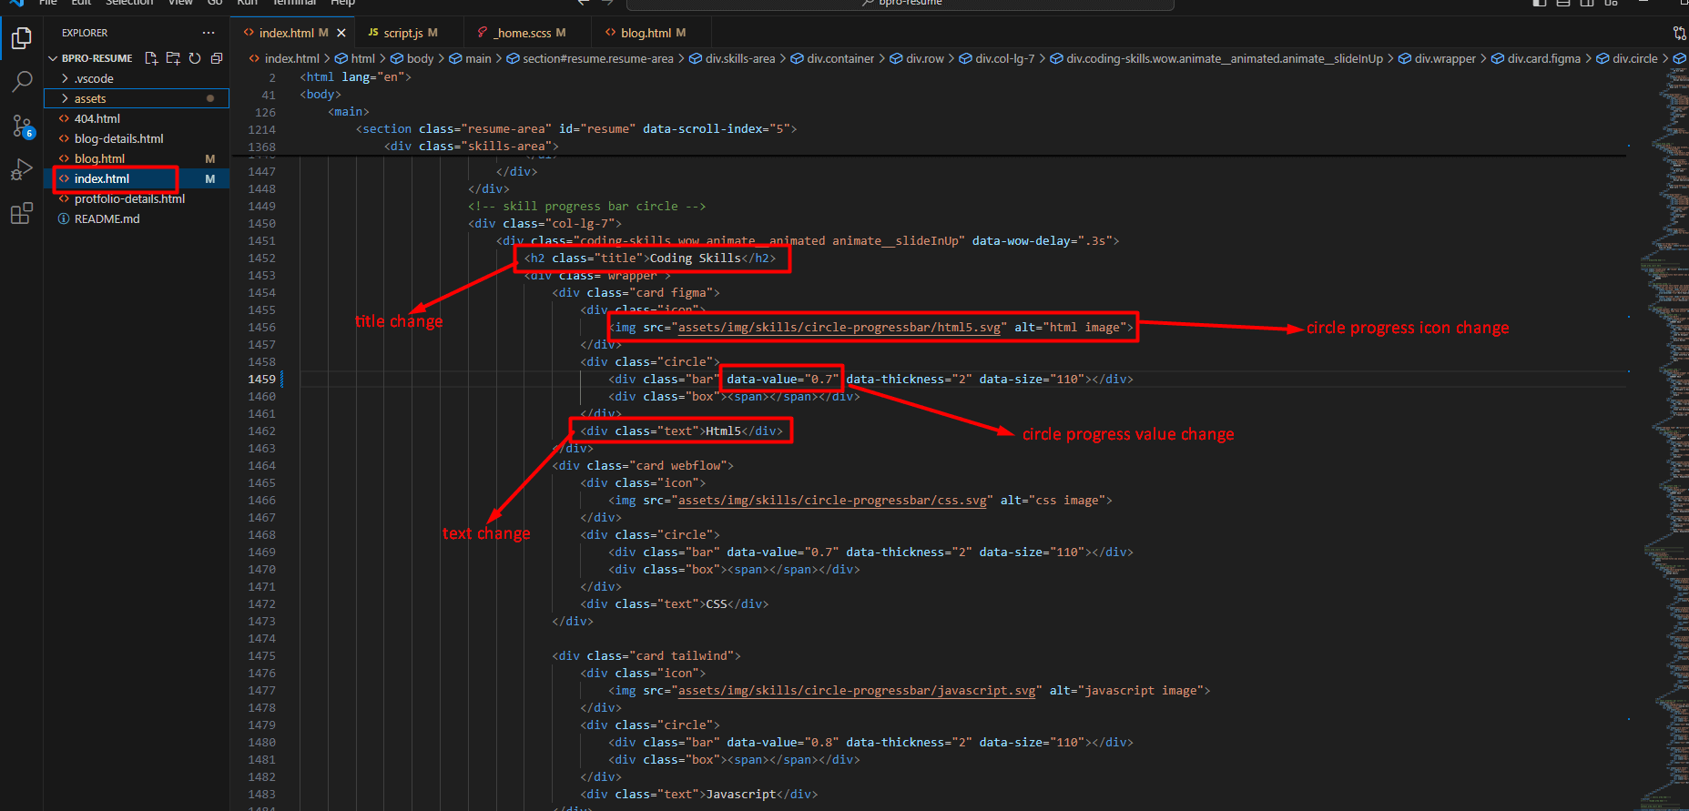Click the main breadcrumb item
Viewport: 1689px width, 811px height.
[470, 58]
